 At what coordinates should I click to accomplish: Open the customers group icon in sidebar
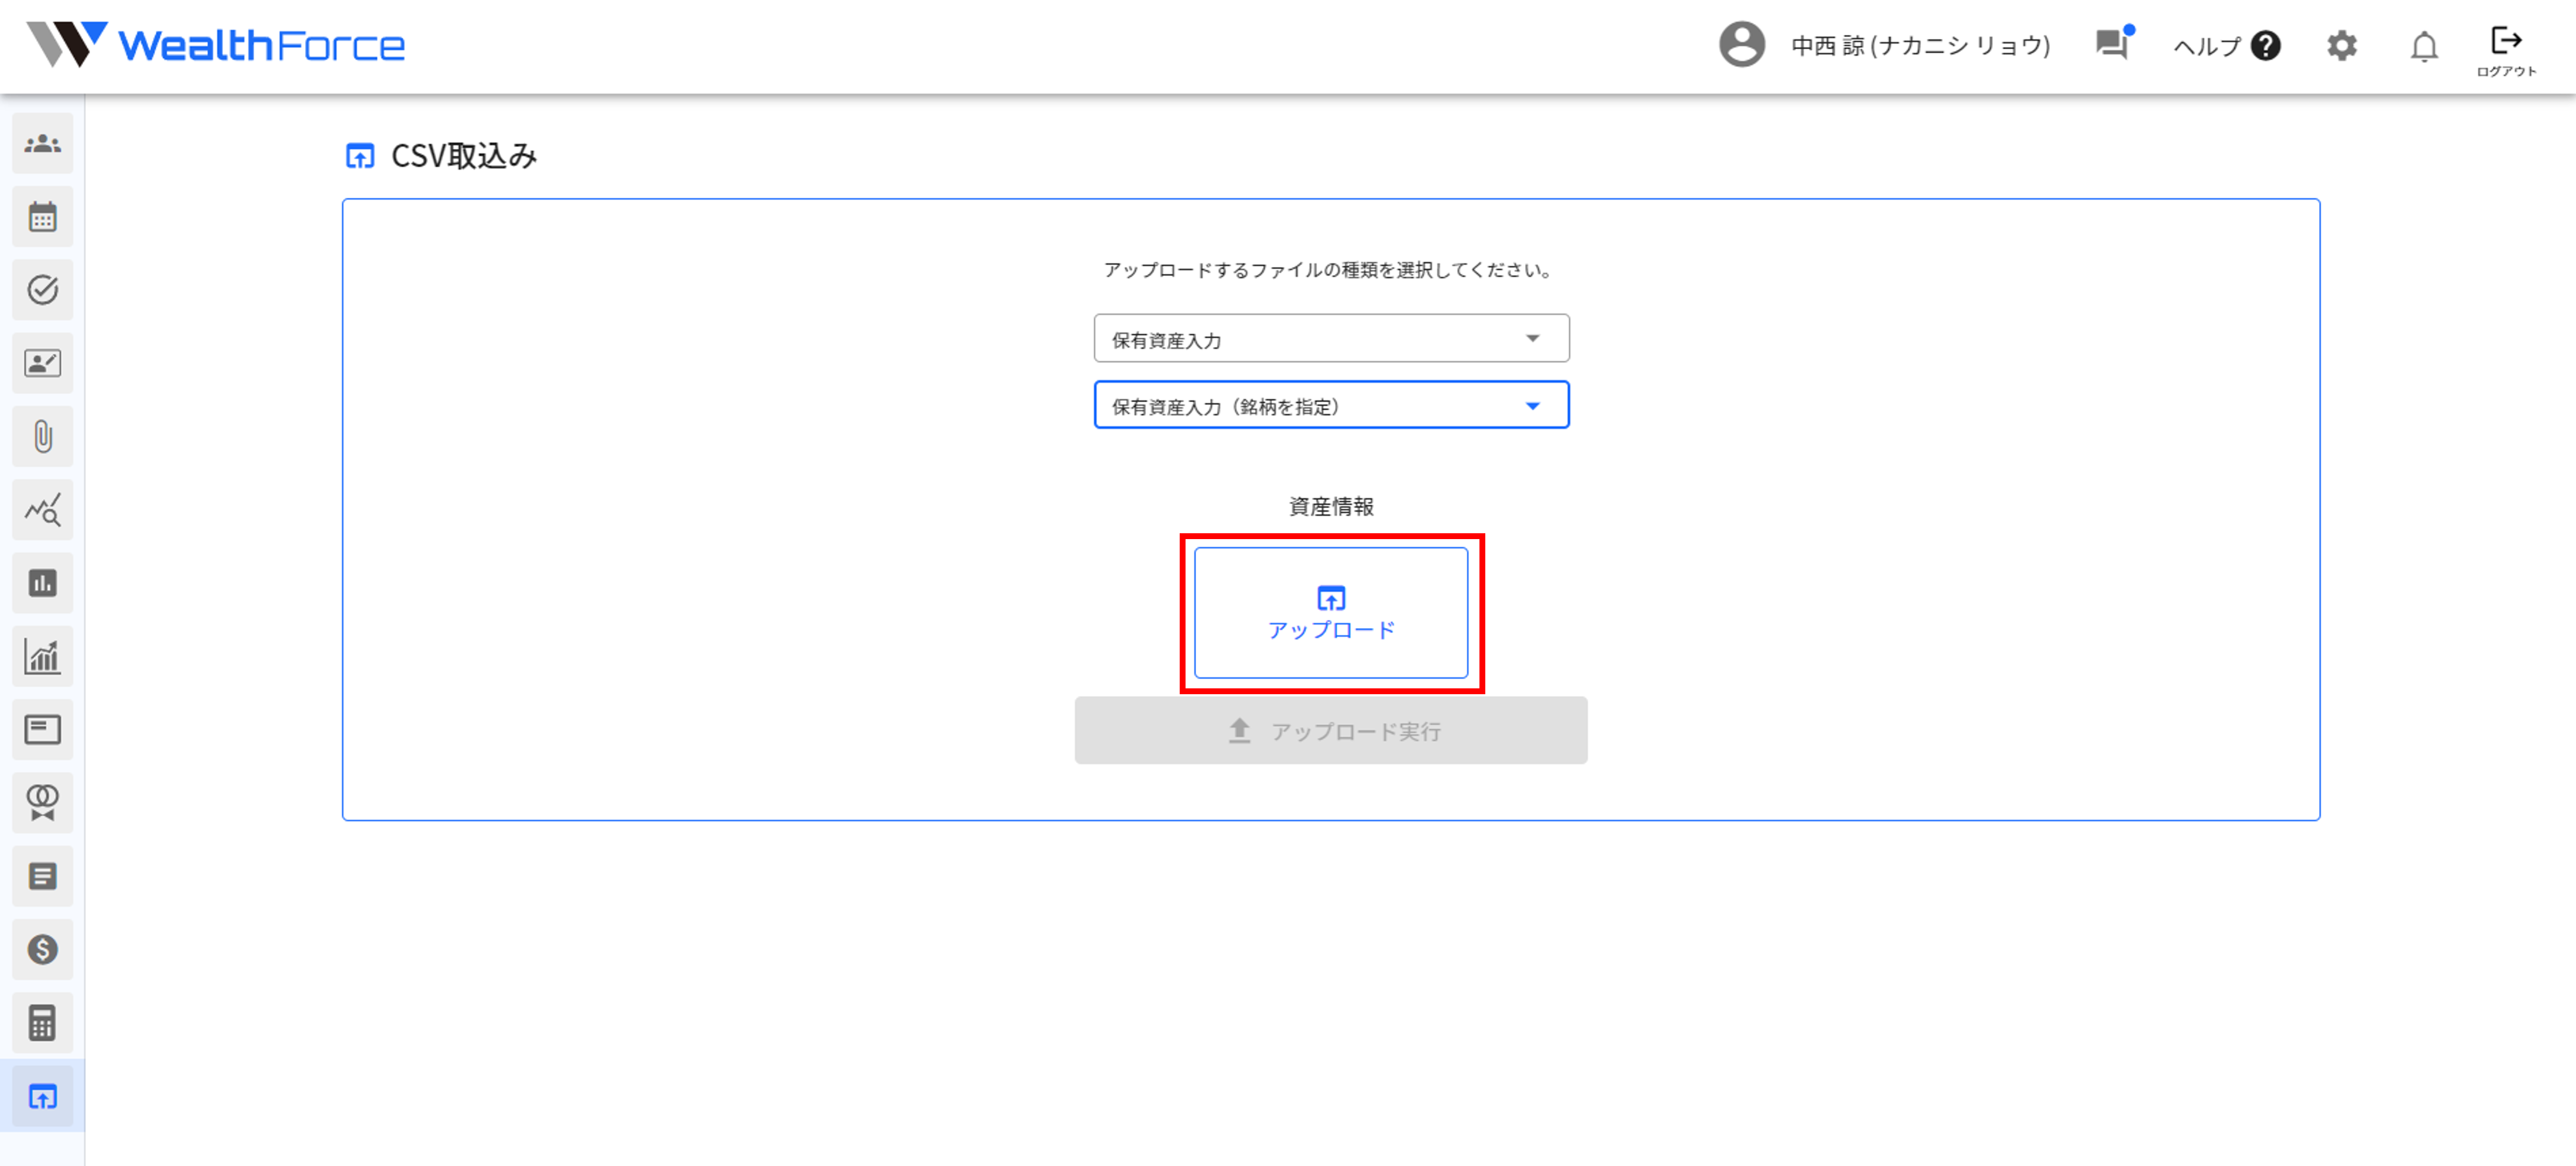[42, 144]
